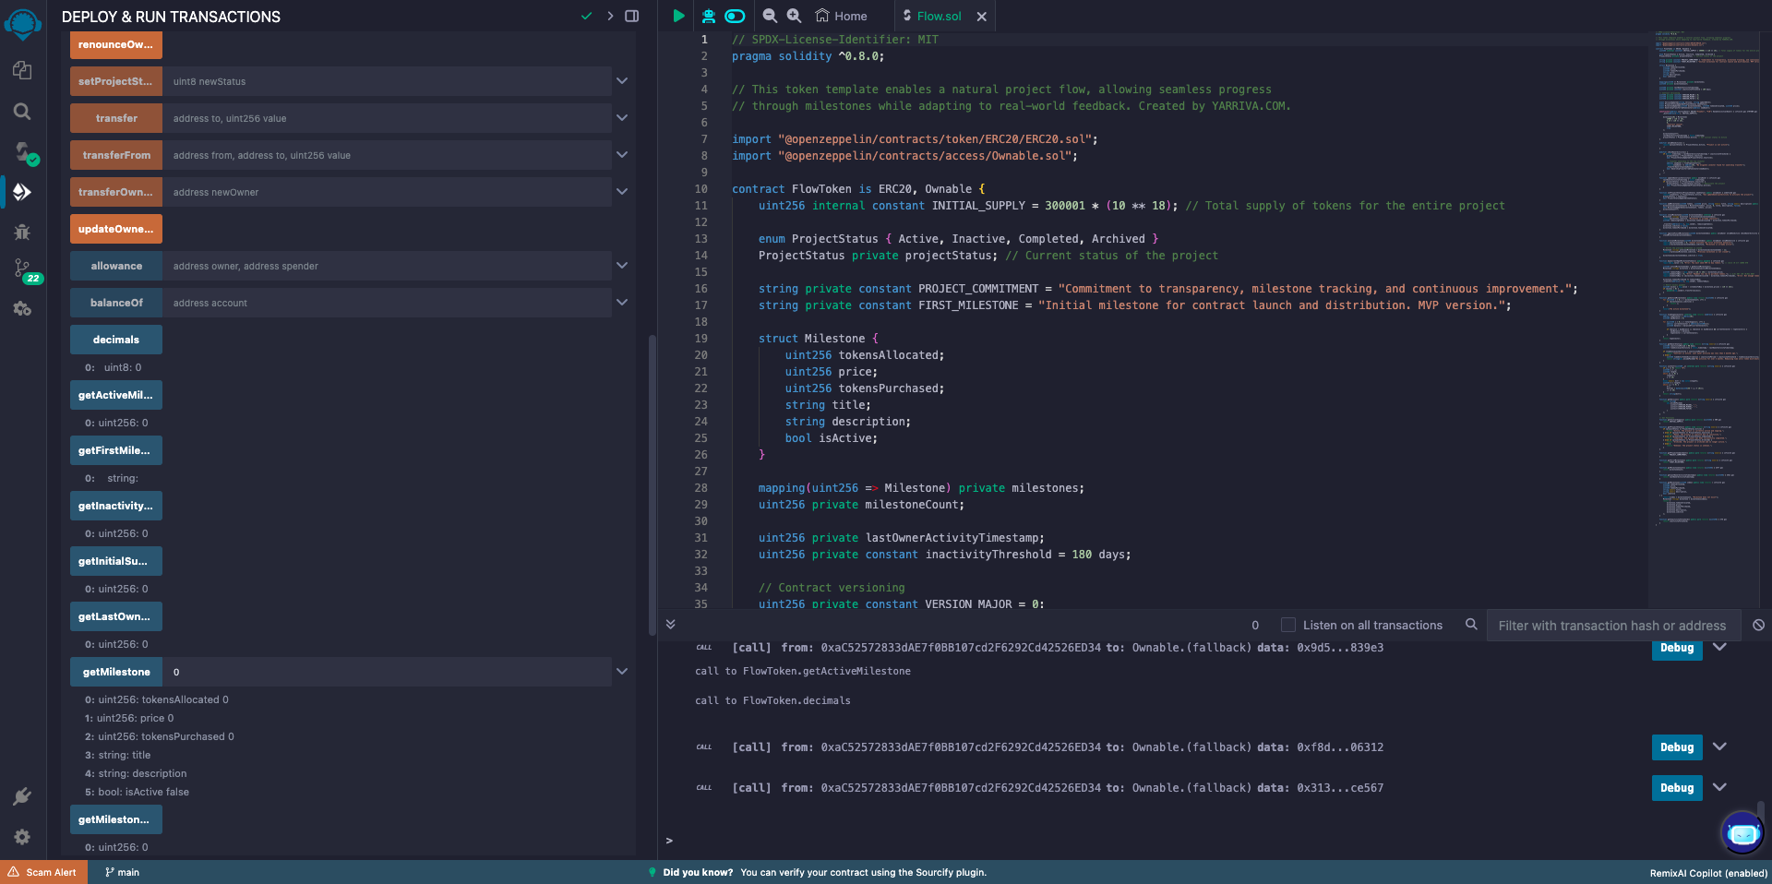
Task: Call the balanceOf function button
Action: [x=116, y=303]
